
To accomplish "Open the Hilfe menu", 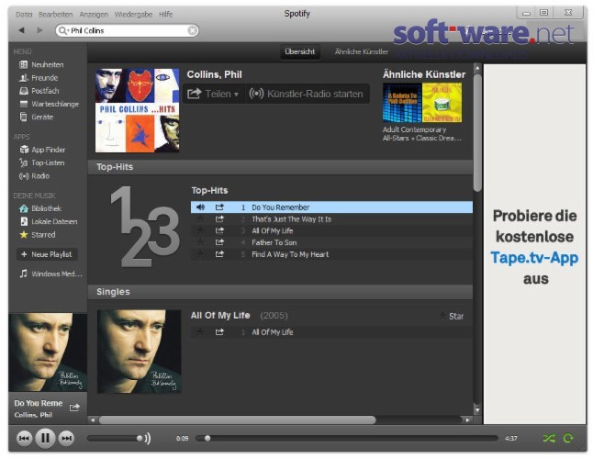I will [165, 15].
